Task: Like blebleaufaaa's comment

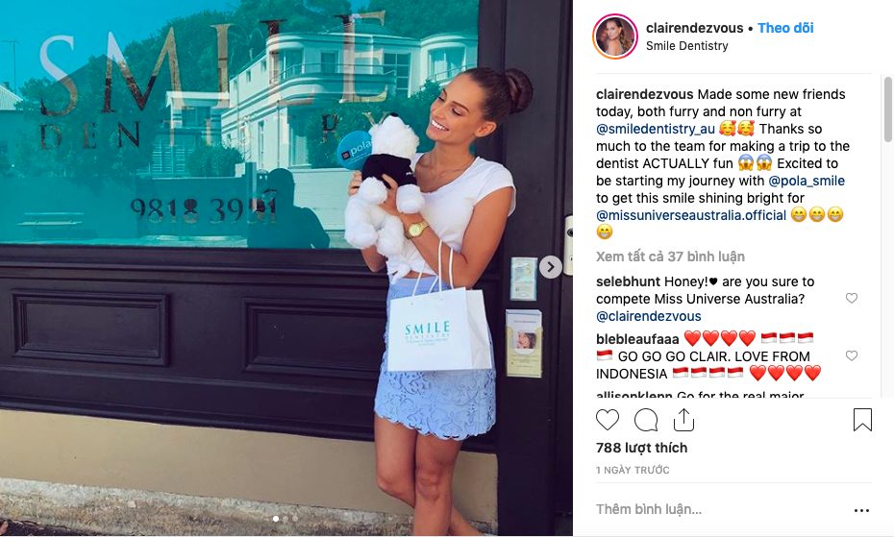Action: point(852,355)
